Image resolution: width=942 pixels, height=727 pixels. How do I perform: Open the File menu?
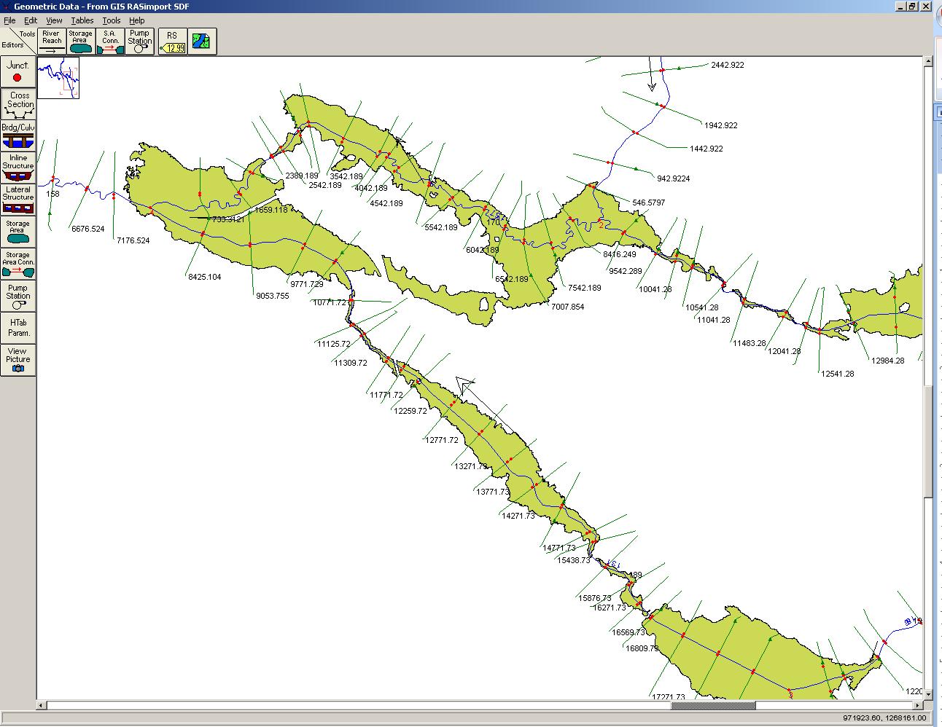click(9, 20)
